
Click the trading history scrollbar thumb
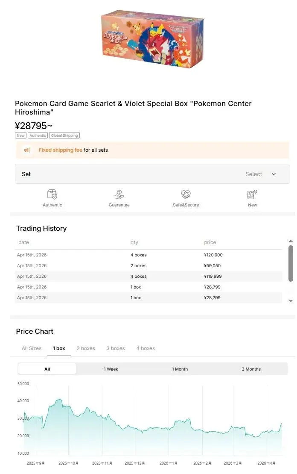click(x=291, y=263)
